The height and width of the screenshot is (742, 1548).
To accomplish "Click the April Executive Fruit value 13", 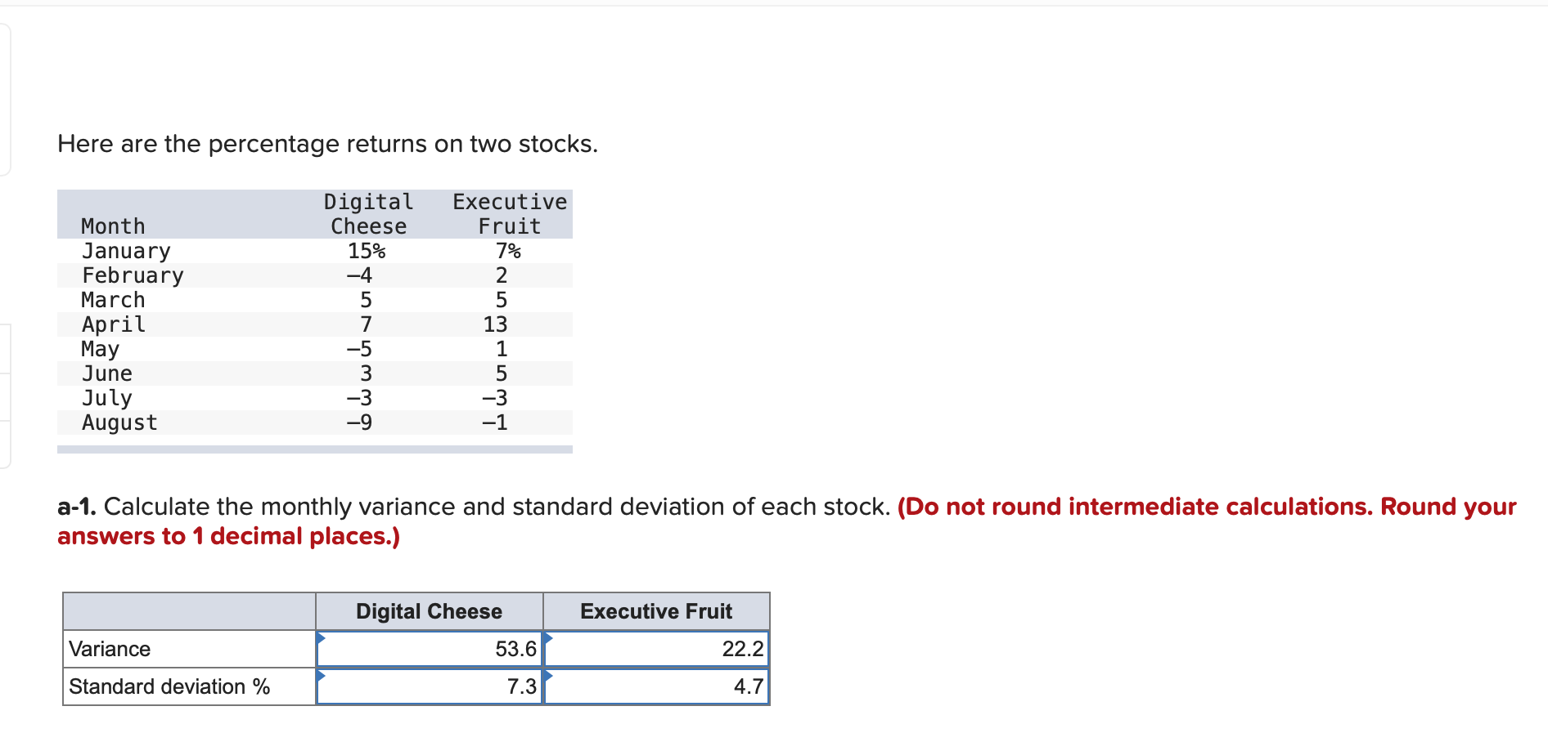I will (495, 324).
